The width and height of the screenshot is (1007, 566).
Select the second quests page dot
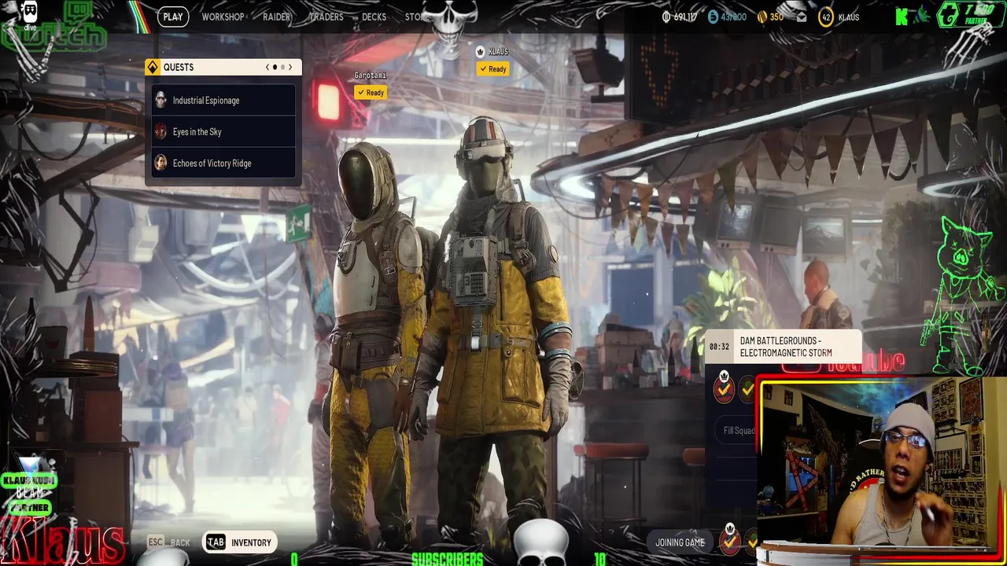click(x=282, y=68)
